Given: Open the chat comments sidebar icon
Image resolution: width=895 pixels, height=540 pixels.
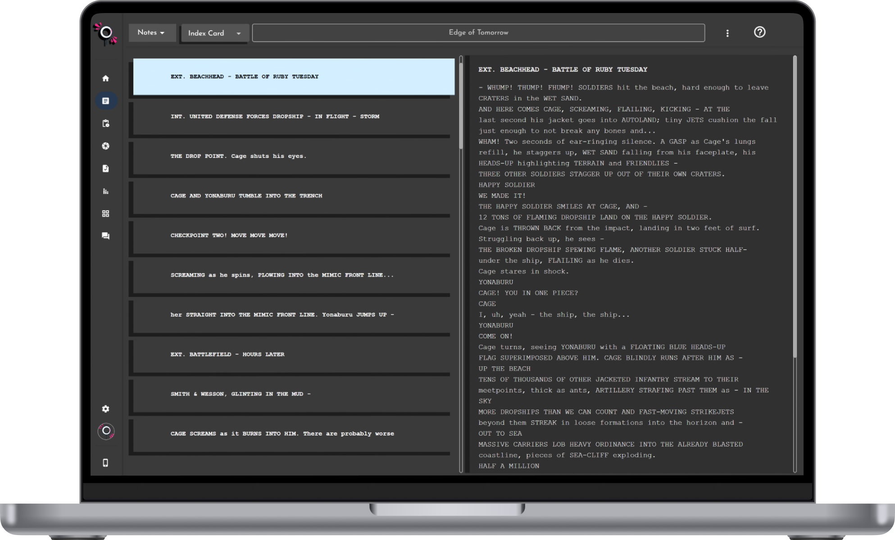Looking at the screenshot, I should point(105,236).
